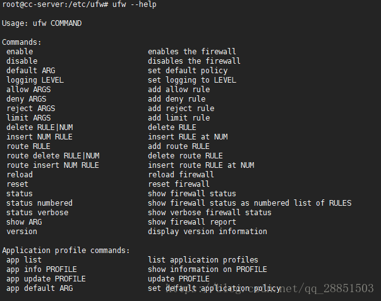Click the 'version' command text
381x301 pixels.
coord(22,232)
